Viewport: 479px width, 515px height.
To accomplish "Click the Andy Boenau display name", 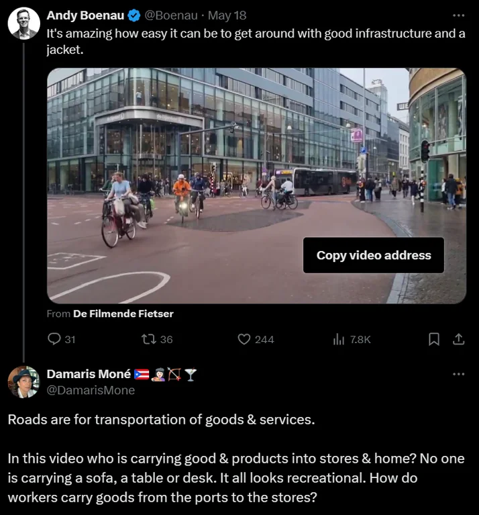I will (x=85, y=15).
